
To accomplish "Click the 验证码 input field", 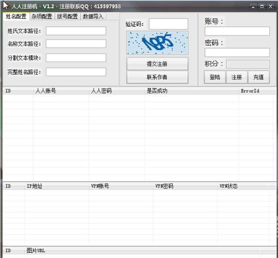I will coord(168,24).
